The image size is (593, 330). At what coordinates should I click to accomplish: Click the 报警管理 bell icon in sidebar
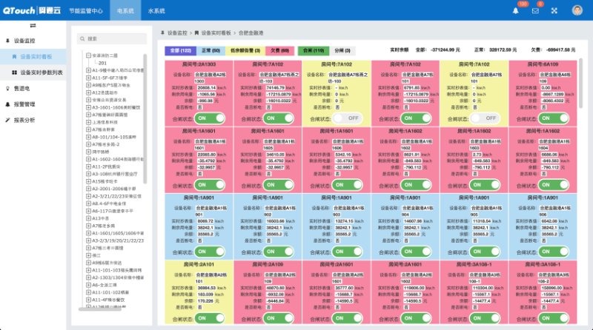[7, 104]
